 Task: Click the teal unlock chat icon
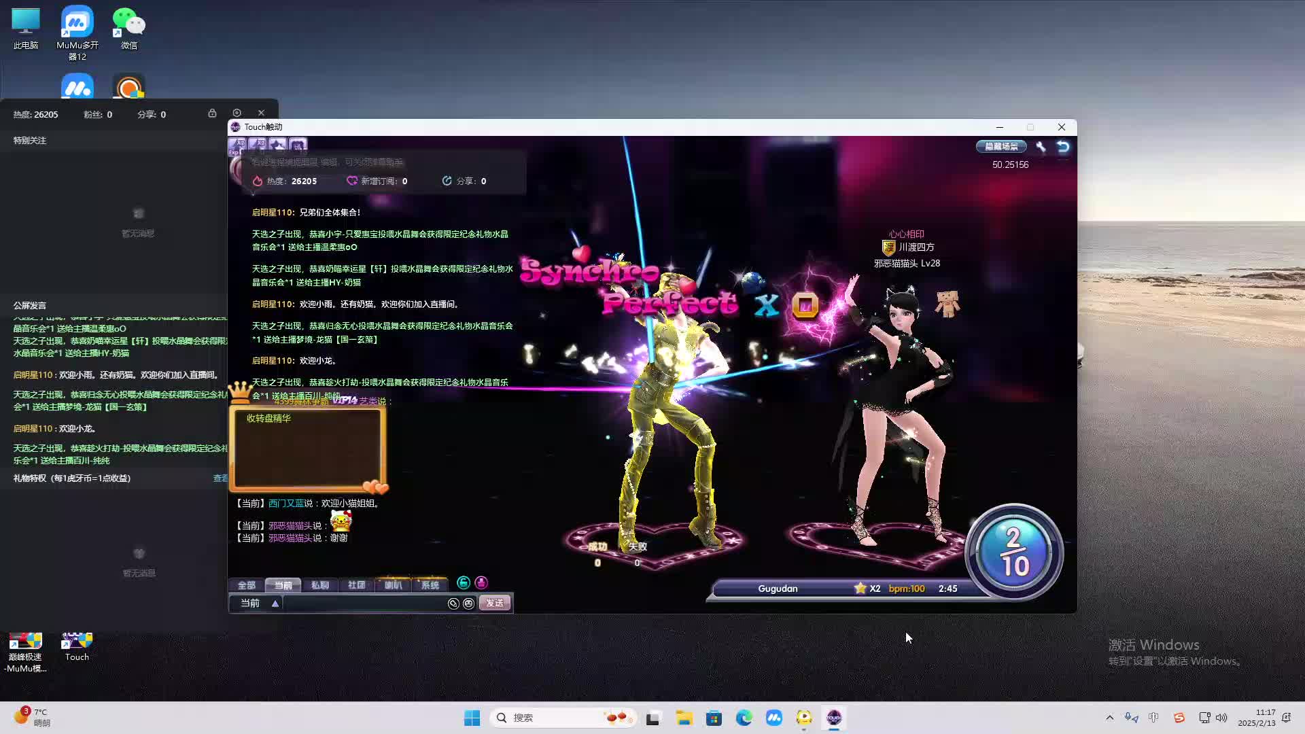point(464,582)
